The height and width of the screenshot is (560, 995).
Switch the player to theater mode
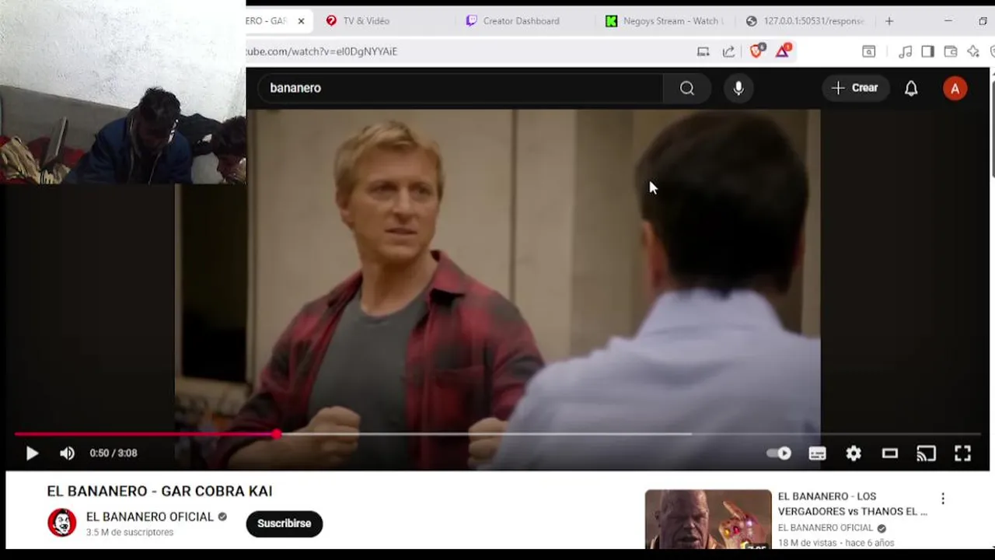point(890,453)
